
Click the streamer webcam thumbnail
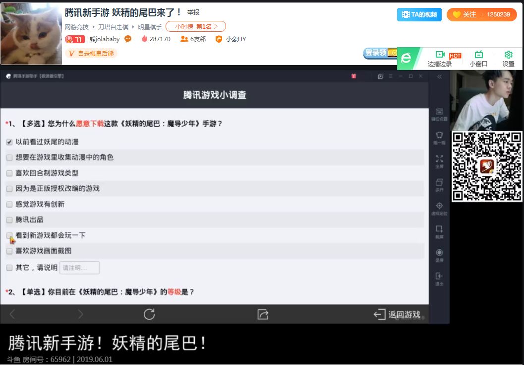(486, 100)
